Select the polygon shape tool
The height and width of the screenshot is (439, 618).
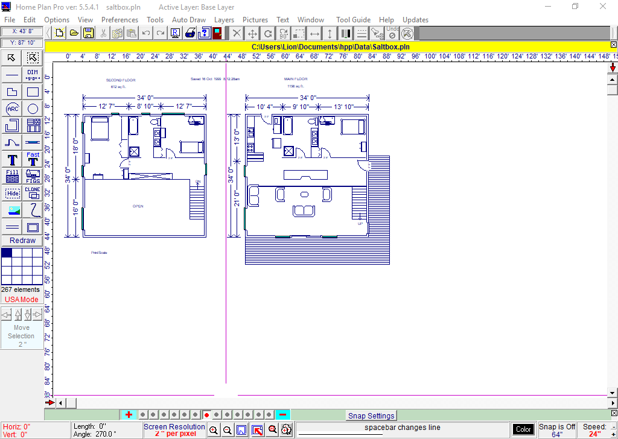point(12,92)
